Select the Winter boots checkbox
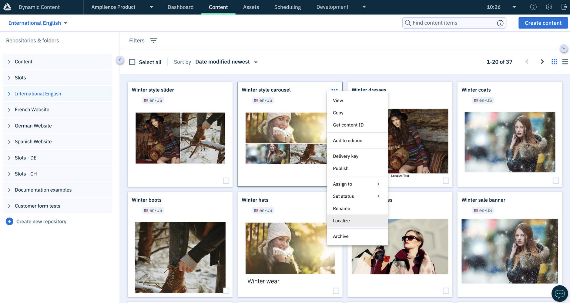Screen dimensions: 570x303 coord(226,291)
